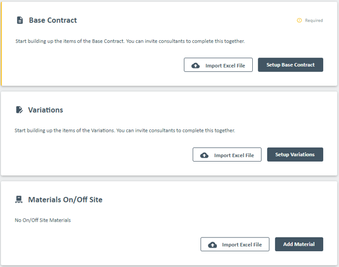Click the Variations description text

click(125, 131)
